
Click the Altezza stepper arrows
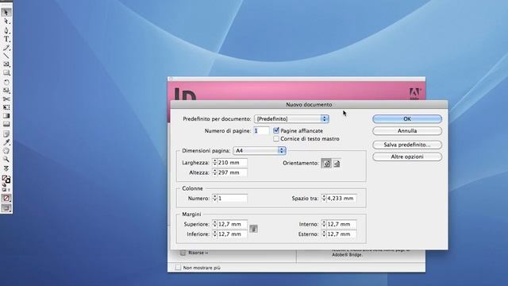[214, 172]
